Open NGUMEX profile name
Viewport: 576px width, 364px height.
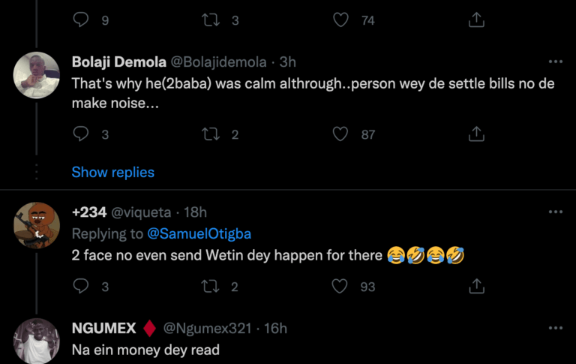coord(103,328)
